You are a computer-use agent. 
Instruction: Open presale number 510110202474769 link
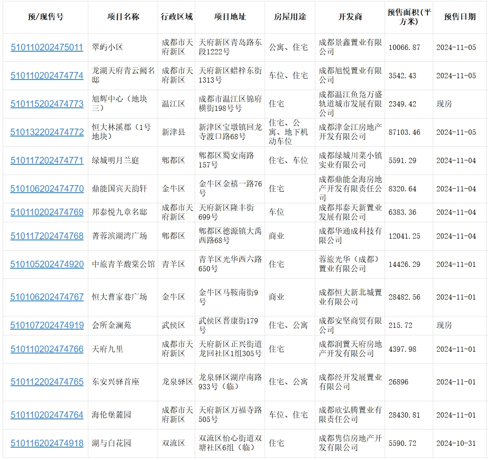point(47,212)
